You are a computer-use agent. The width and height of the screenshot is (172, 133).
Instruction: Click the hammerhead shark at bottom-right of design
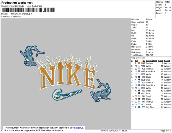101,91
